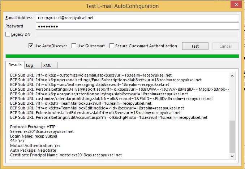This screenshot has height=169, width=245.
Task: Click the greyed-out Cancel button
Action: tap(225, 46)
